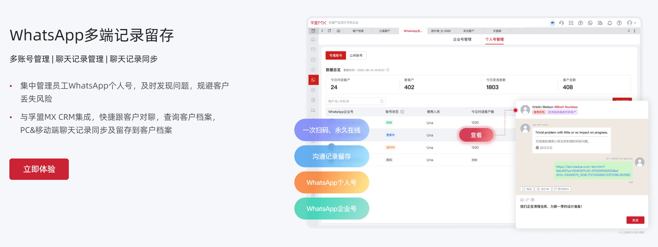Open sidebar truck logistics icon
This screenshot has width=658, height=247.
[x=313, y=110]
